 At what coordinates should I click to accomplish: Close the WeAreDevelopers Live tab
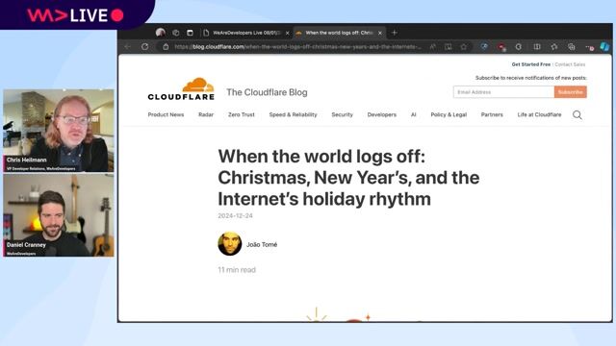click(x=287, y=33)
